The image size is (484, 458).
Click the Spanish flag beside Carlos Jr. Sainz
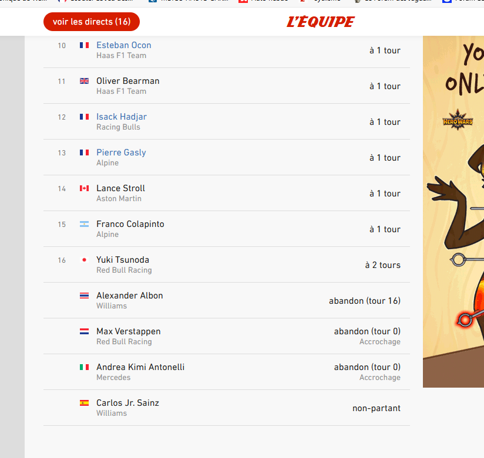pyautogui.click(x=84, y=402)
